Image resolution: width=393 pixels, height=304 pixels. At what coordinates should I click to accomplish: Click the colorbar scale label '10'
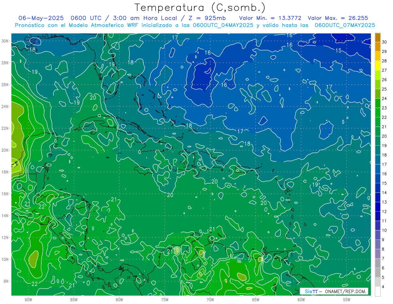tap(384, 230)
